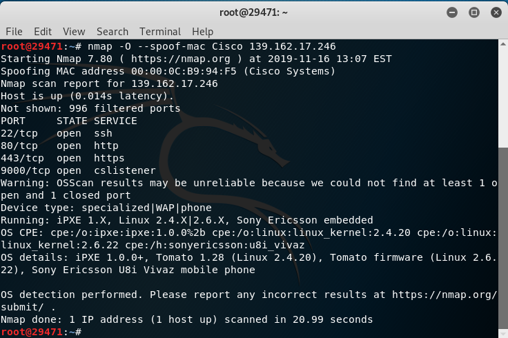The height and width of the screenshot is (338, 508).
Task: Open the File menu
Action: (14, 32)
